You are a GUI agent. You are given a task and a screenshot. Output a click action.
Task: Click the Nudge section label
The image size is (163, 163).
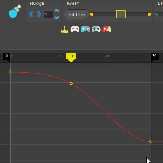point(37,3)
